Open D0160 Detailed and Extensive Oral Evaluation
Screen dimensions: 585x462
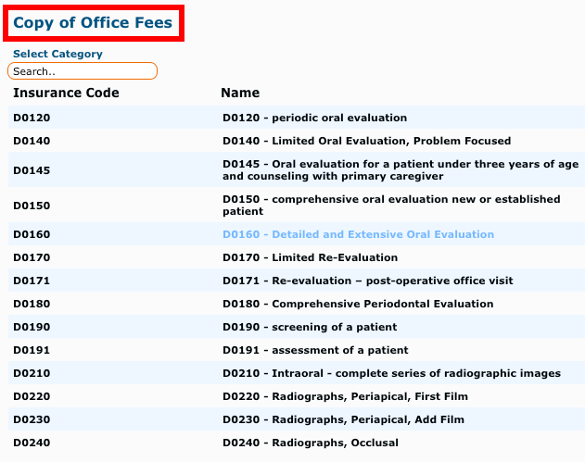(358, 234)
